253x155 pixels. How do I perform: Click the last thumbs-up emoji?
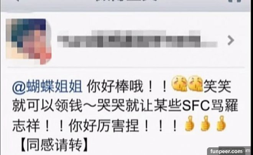tap(221, 123)
